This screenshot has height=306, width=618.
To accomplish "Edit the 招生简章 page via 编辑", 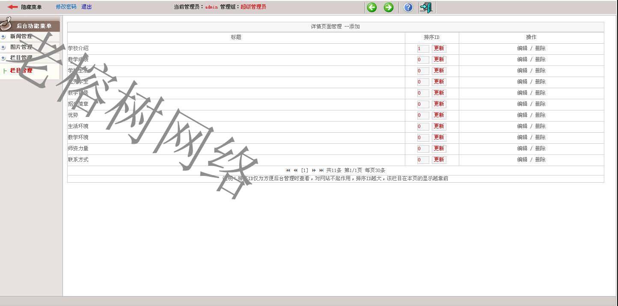I will (522, 104).
